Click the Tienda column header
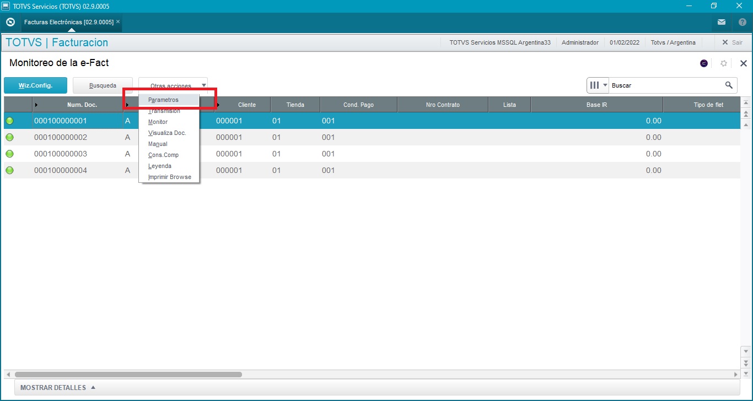Screen dimensions: 753x401 coord(295,105)
